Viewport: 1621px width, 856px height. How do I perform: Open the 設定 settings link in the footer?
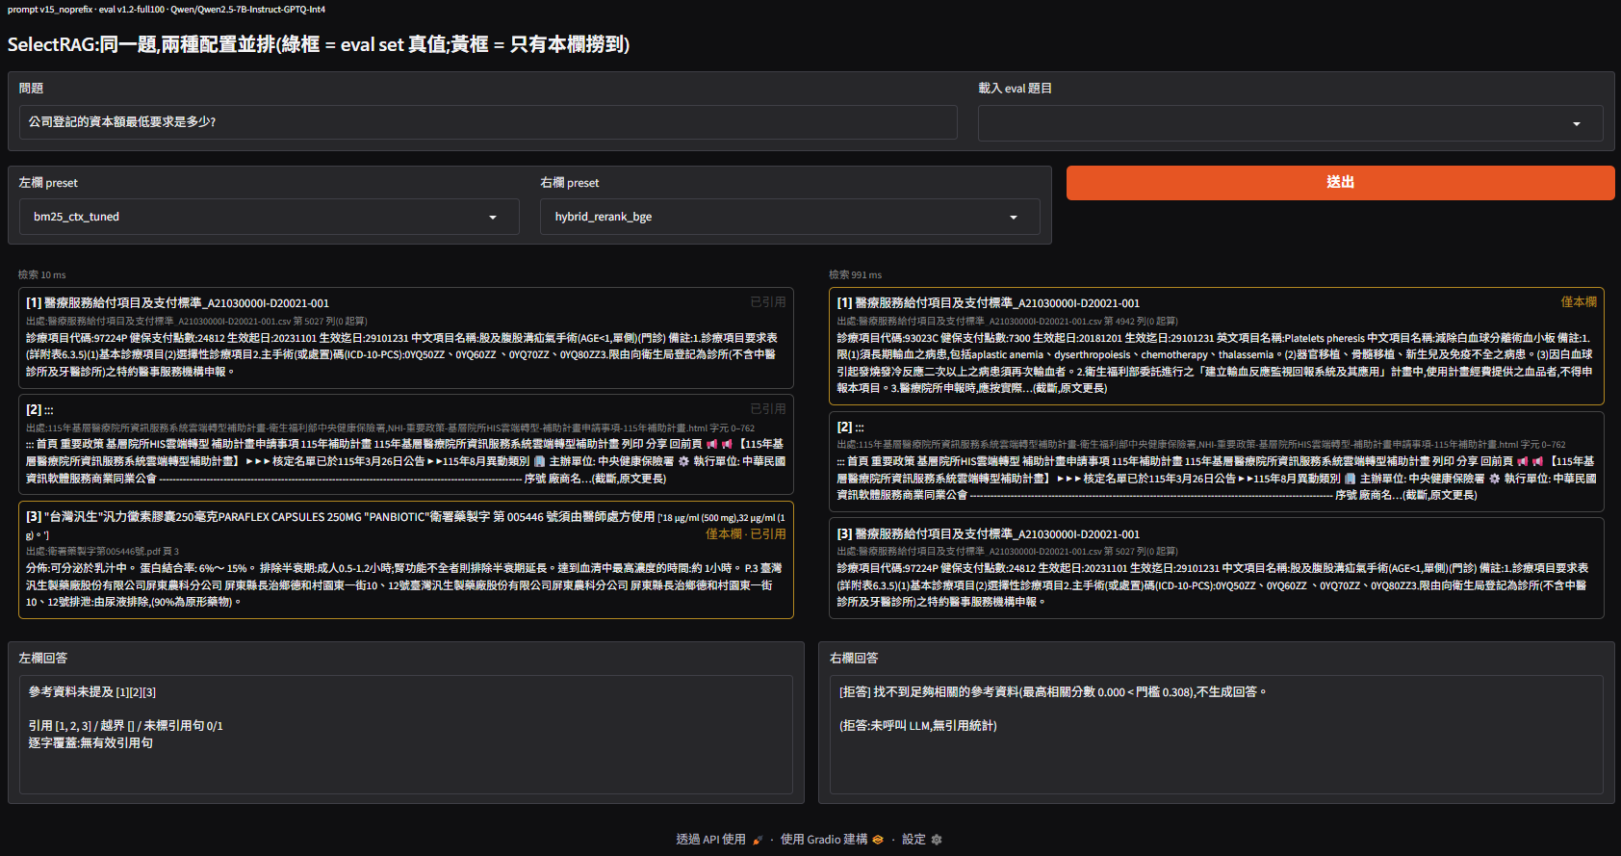tap(922, 840)
